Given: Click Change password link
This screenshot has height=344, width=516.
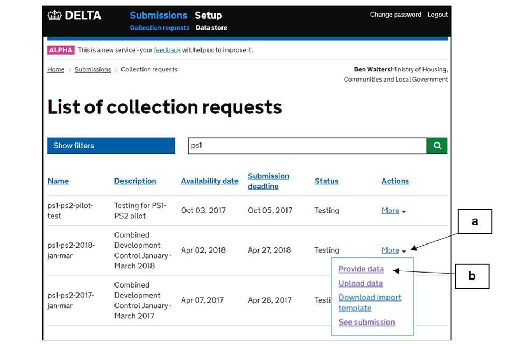Looking at the screenshot, I should pos(395,15).
